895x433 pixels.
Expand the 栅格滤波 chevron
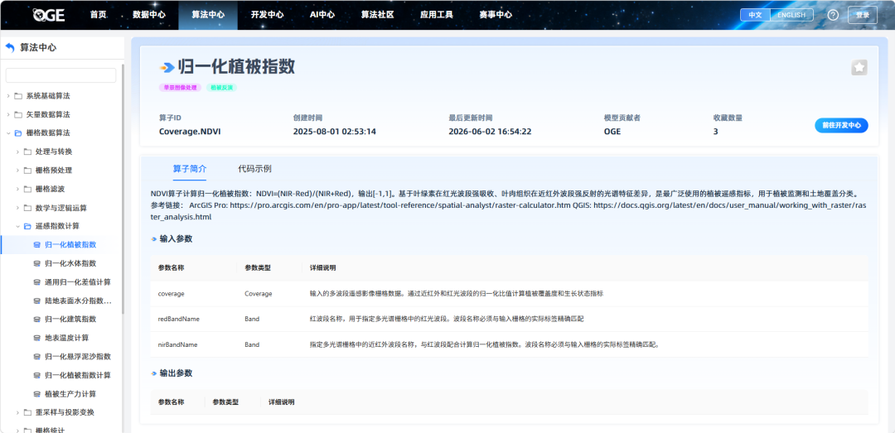(x=17, y=189)
